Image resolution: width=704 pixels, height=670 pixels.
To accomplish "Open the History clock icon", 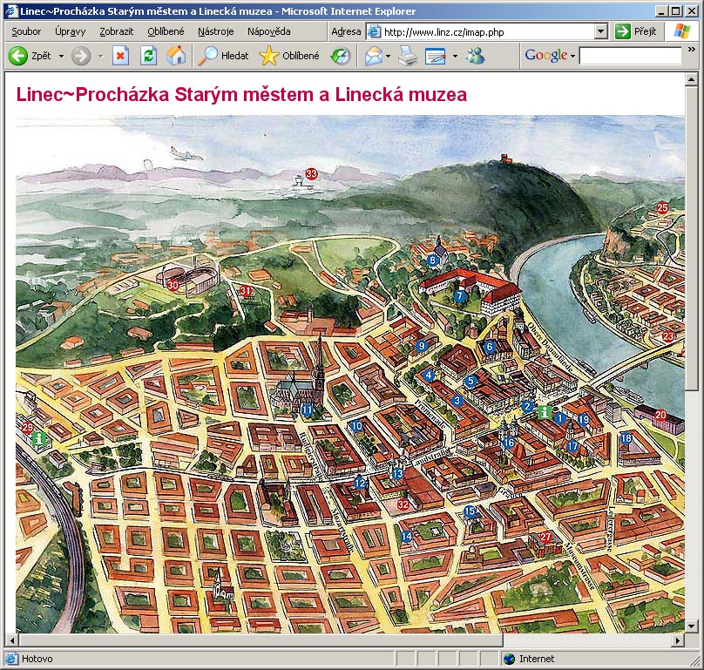I will point(341,56).
